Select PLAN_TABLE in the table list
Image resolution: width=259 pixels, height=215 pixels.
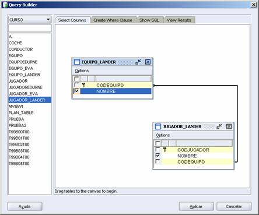pos(30,113)
